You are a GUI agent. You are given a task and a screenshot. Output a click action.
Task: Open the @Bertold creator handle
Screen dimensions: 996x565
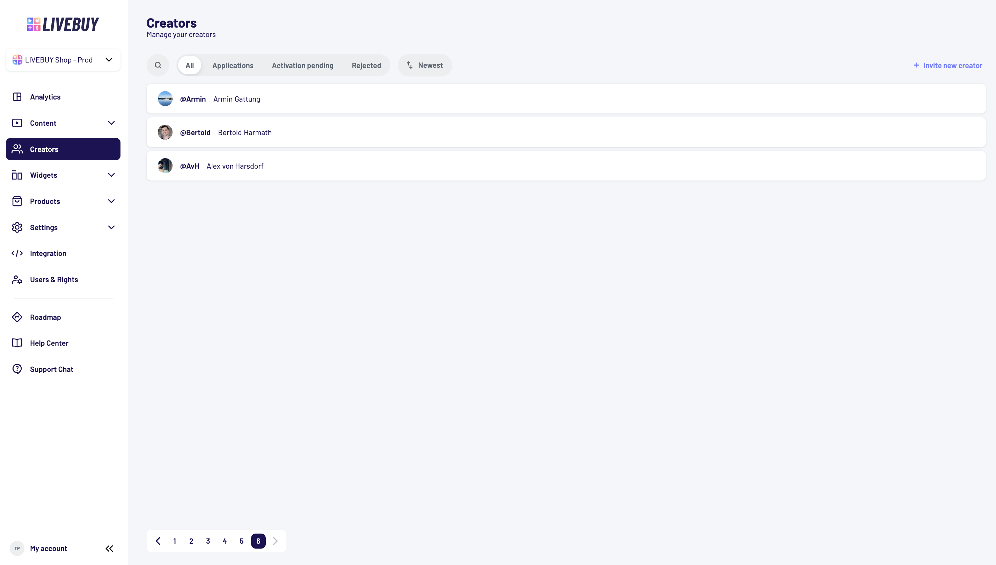pos(195,132)
